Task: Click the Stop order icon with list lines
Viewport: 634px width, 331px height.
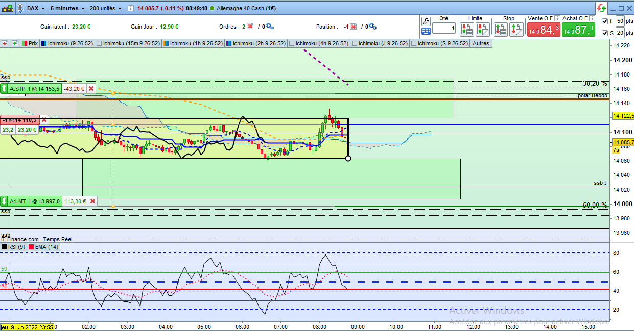Action: tap(500, 30)
